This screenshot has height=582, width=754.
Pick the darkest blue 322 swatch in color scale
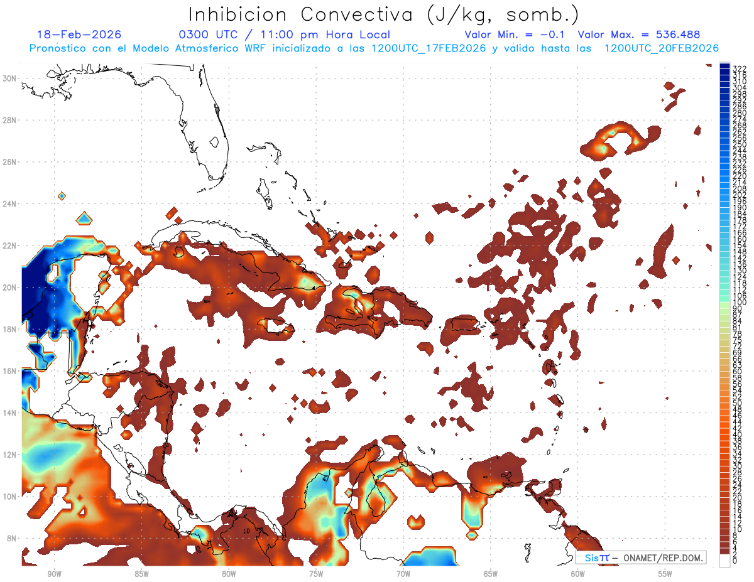click(x=724, y=67)
